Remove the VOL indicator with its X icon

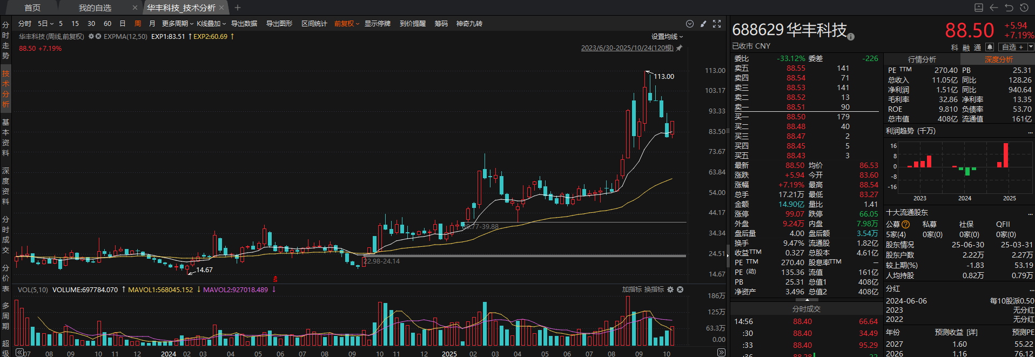(680, 289)
